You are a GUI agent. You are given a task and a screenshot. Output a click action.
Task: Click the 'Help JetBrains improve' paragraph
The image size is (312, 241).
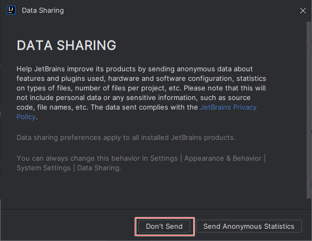coord(141,93)
